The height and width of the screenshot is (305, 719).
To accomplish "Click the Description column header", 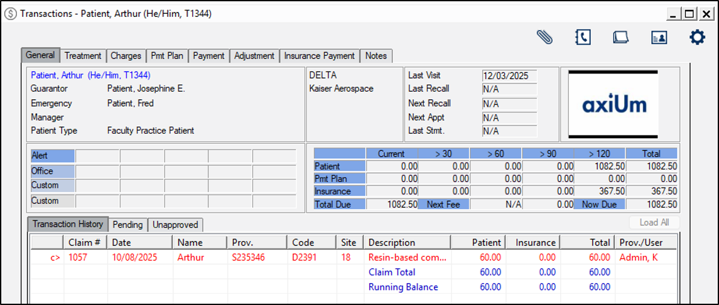I will (x=407, y=242).
